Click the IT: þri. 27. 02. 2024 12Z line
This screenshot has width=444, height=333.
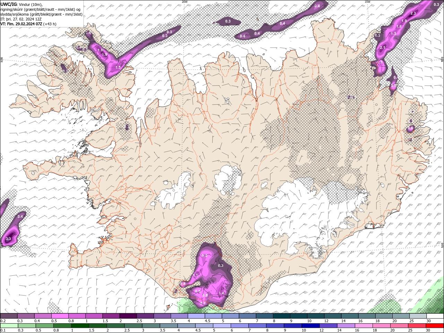click(21, 19)
